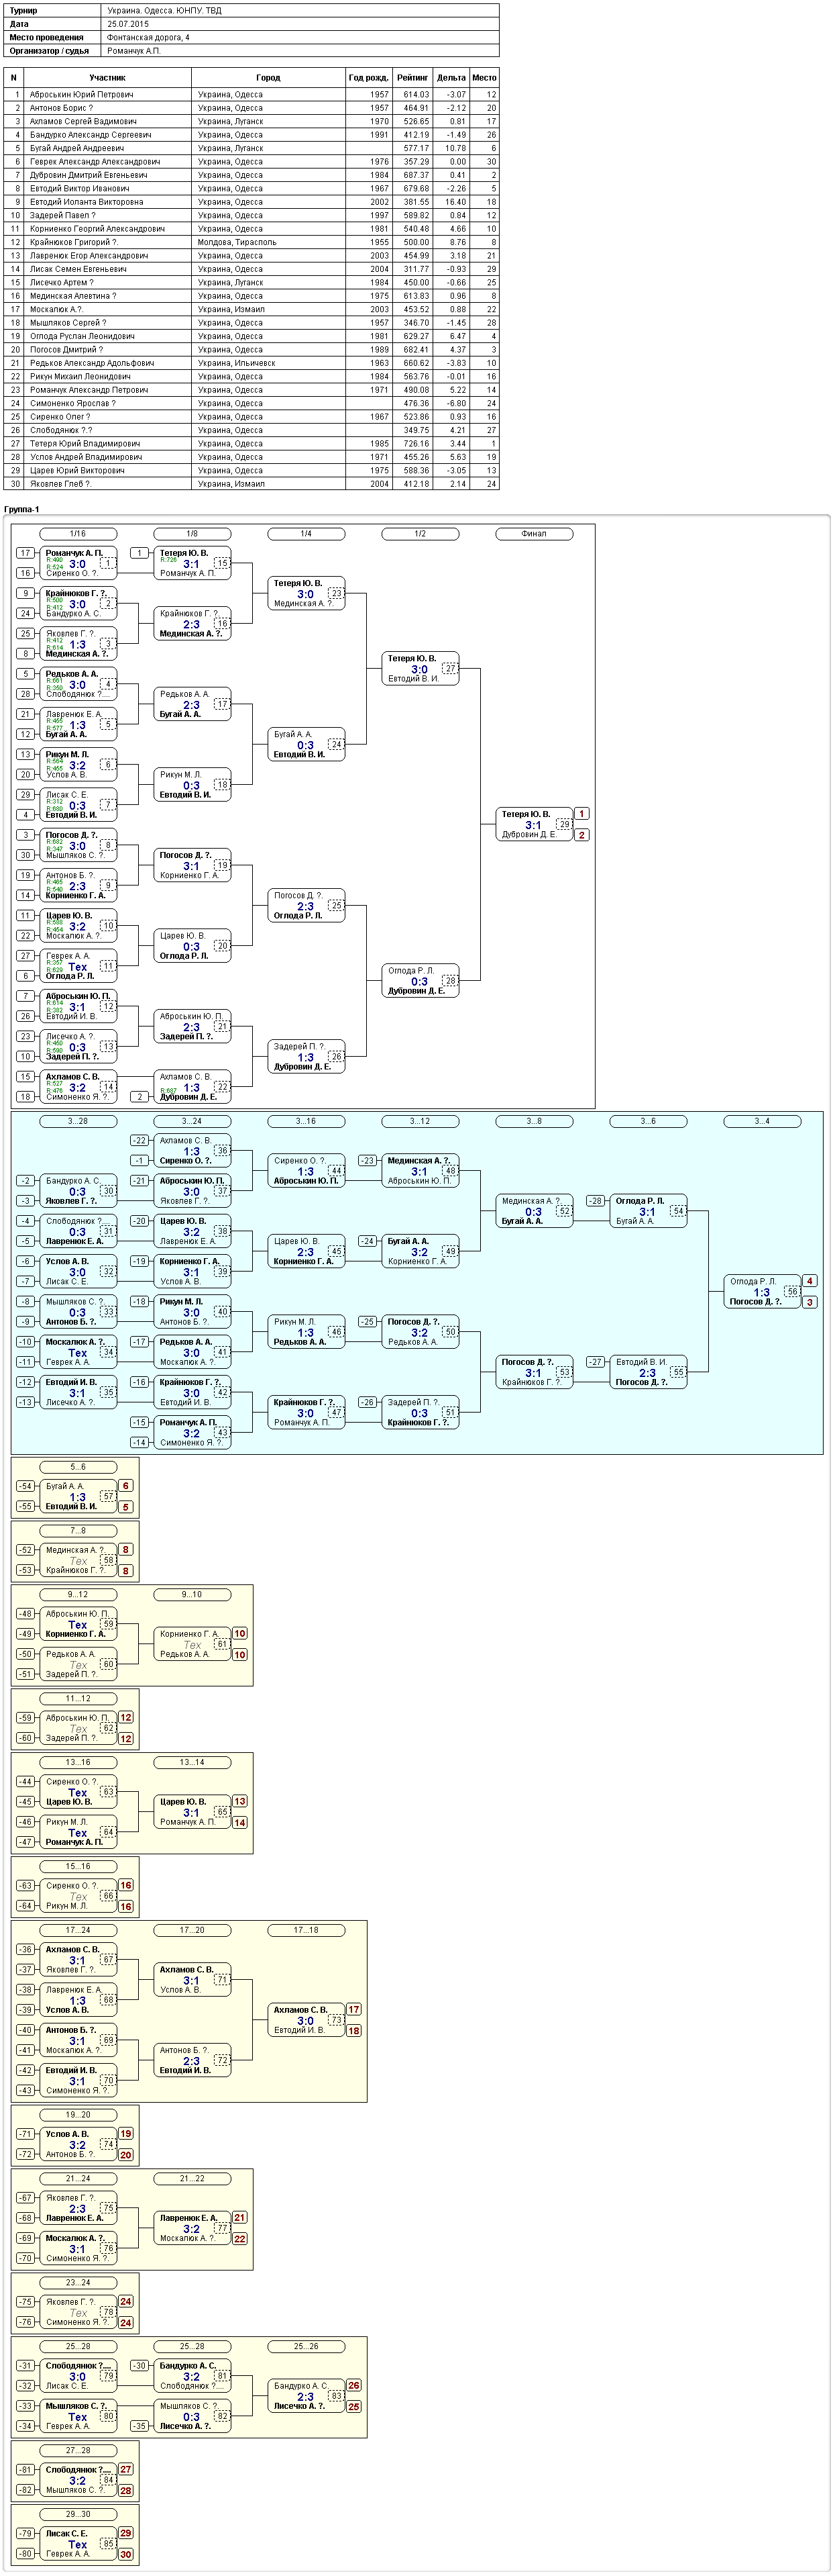This screenshot has height=2576, width=837.
Task: Click the 'Рейтинг' column header
Action: point(412,77)
